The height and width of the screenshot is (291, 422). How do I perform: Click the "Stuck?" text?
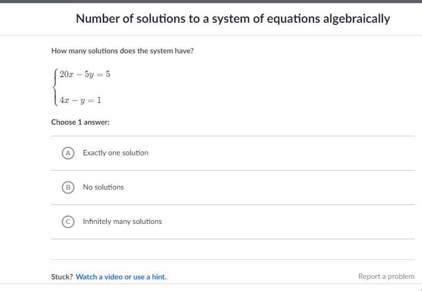[x=62, y=277]
